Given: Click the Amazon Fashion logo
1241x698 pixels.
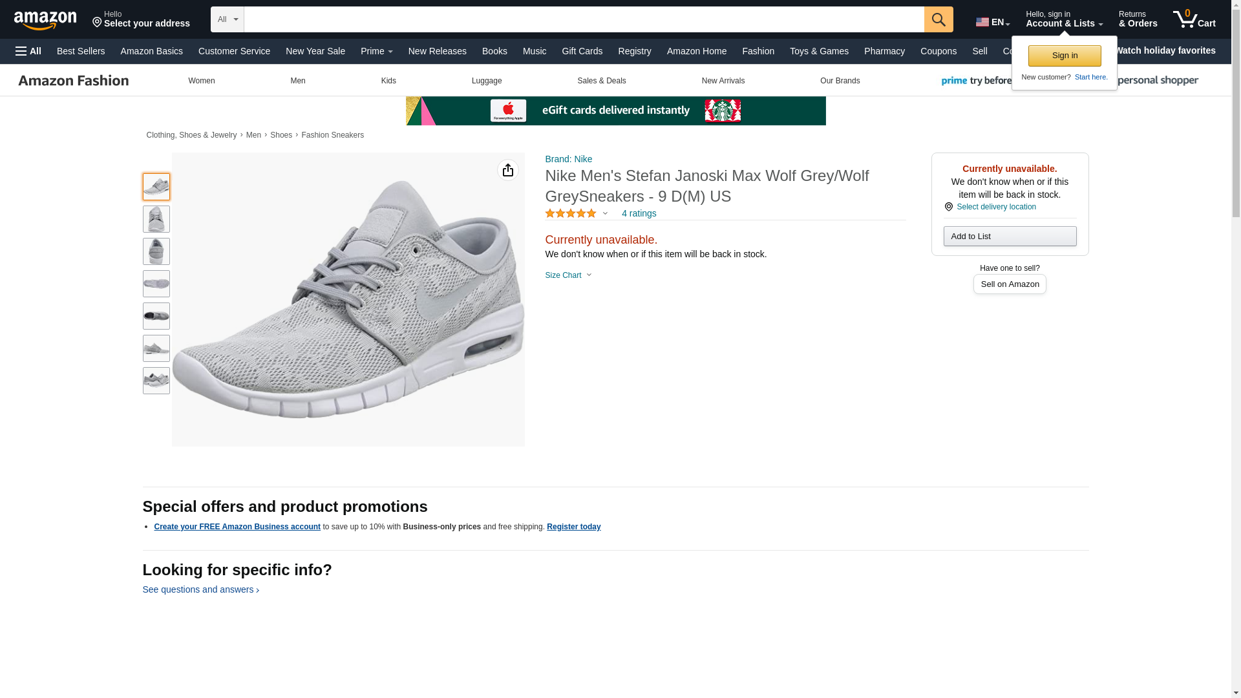Looking at the screenshot, I should coord(74,81).
